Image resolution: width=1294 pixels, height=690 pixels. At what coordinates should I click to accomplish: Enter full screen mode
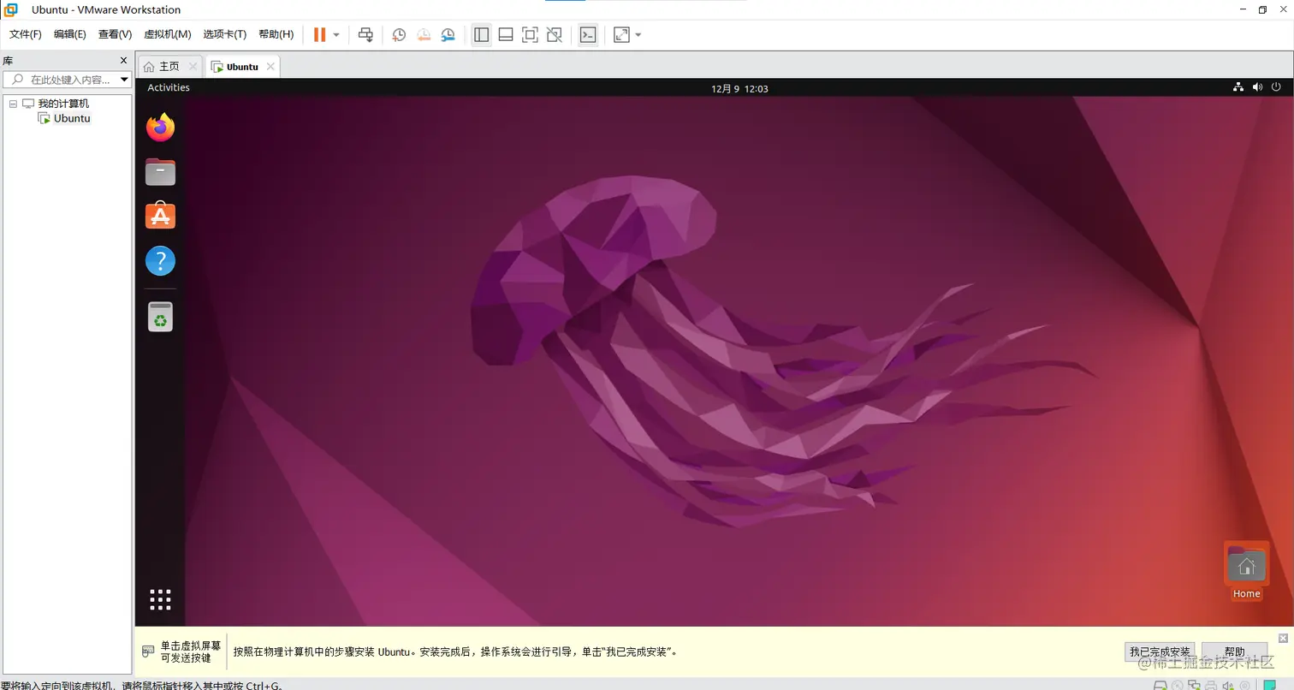(x=530, y=35)
